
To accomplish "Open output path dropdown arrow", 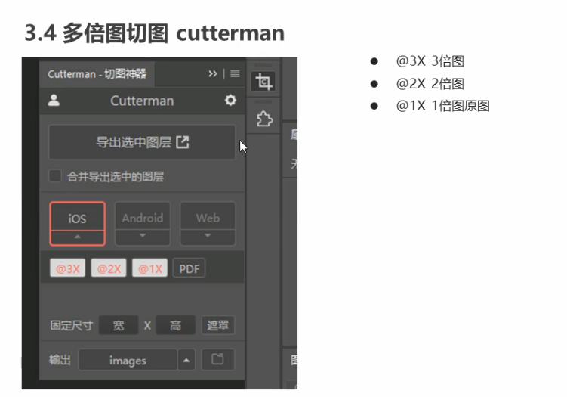I will 186,360.
